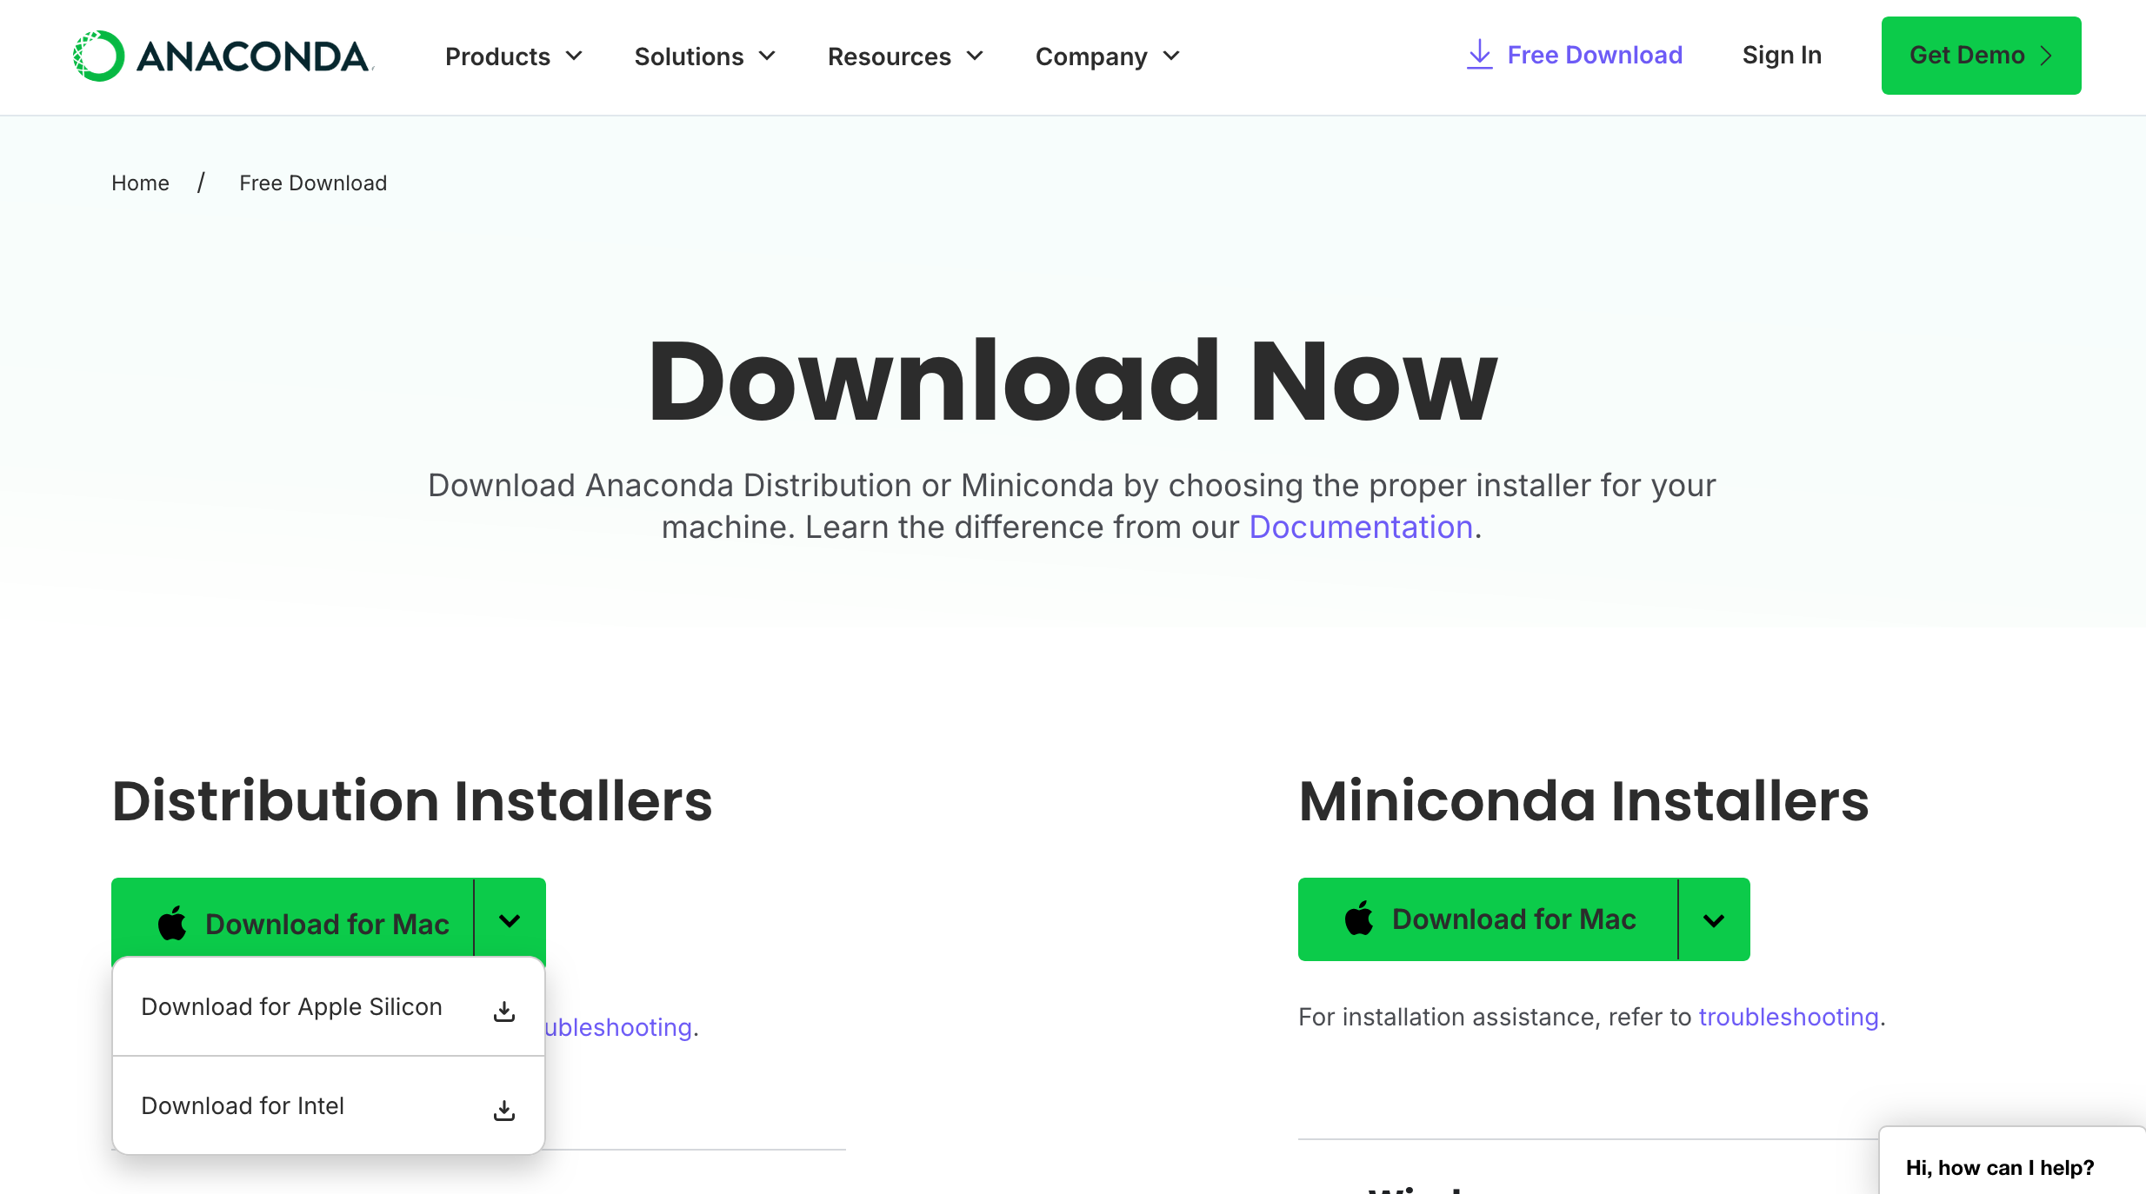Expand the Solutions chevron arrow
The width and height of the screenshot is (2146, 1194).
[767, 56]
